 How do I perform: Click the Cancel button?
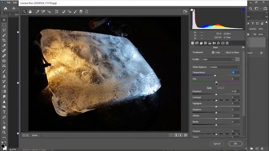point(217,143)
